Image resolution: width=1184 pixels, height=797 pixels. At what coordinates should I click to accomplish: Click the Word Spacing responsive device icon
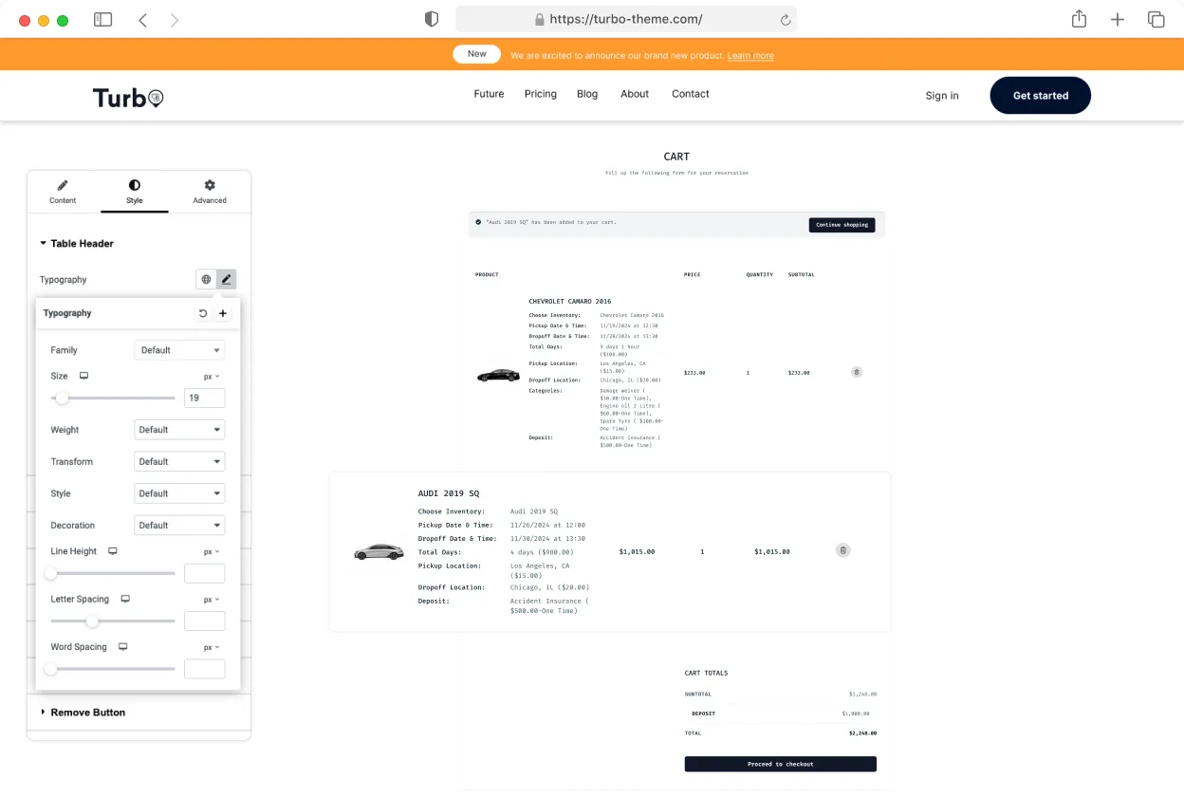pyautogui.click(x=122, y=647)
